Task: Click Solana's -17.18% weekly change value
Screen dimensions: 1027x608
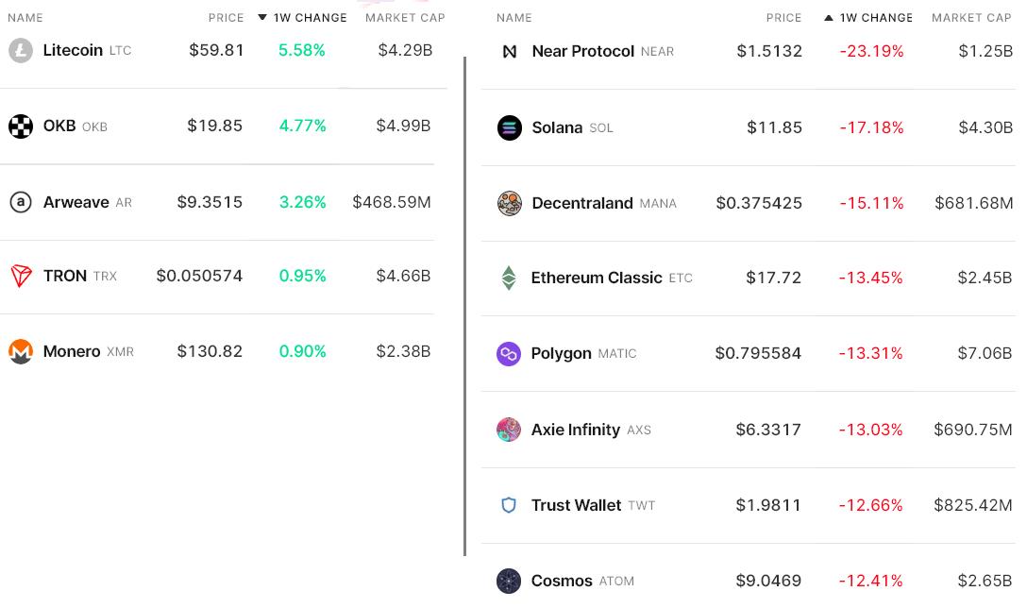Action: click(x=871, y=127)
